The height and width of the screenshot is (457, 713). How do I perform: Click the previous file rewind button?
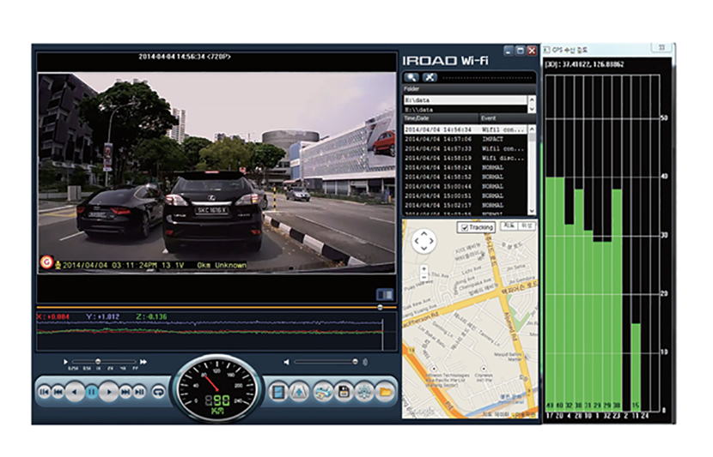(58, 392)
